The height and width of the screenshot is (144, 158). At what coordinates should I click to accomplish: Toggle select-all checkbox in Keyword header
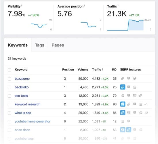pyautogui.click(x=9, y=70)
